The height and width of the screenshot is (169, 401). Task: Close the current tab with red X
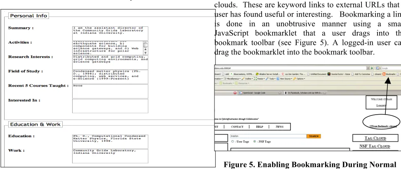coord(235,93)
